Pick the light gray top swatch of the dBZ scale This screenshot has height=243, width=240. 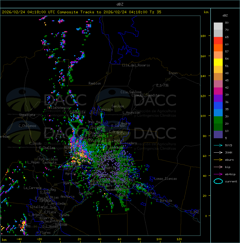218,26
